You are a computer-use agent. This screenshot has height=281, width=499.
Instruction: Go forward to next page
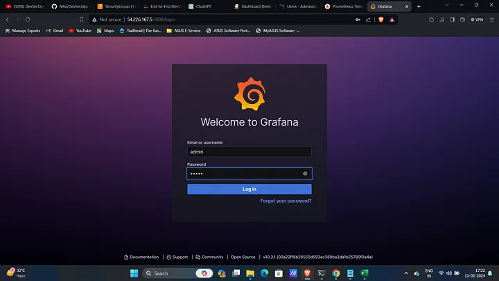tap(17, 19)
